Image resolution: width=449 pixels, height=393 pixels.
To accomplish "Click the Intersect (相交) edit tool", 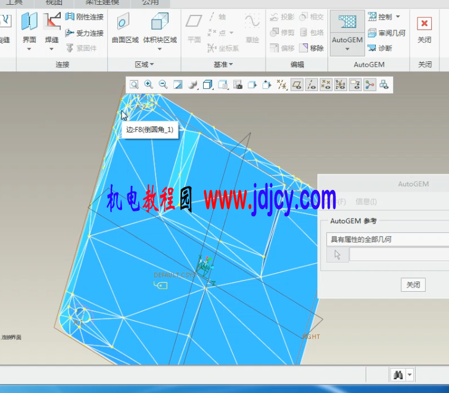I will click(x=311, y=17).
